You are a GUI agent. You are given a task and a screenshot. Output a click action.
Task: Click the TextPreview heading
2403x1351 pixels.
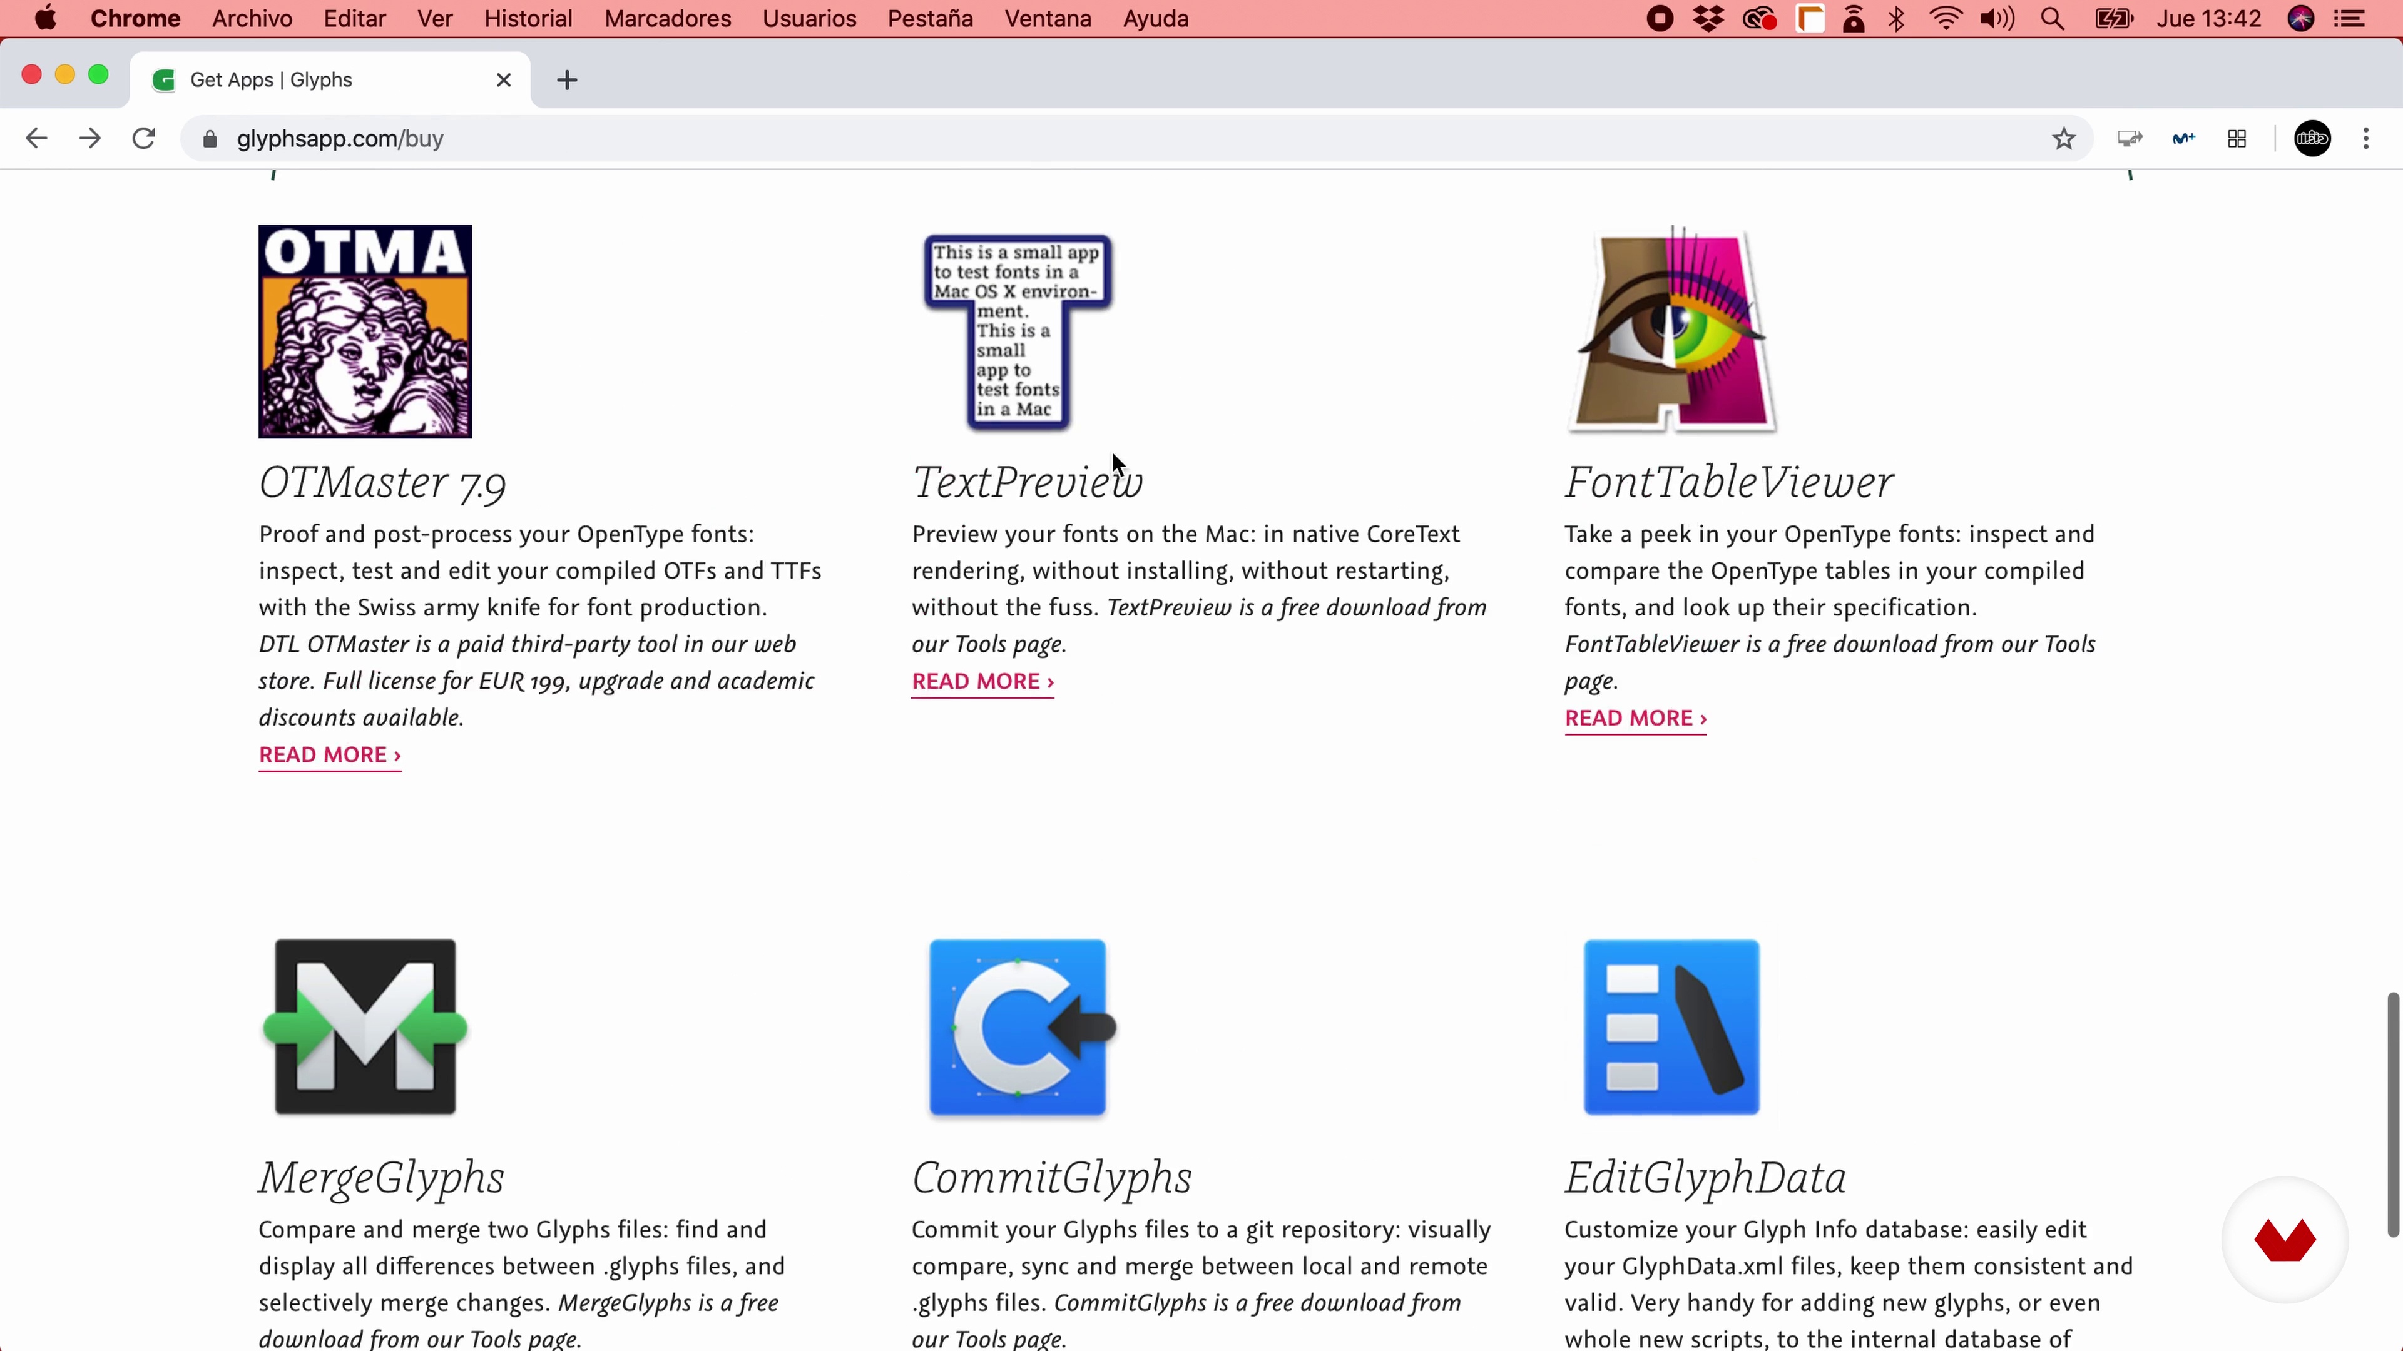pos(1027,483)
